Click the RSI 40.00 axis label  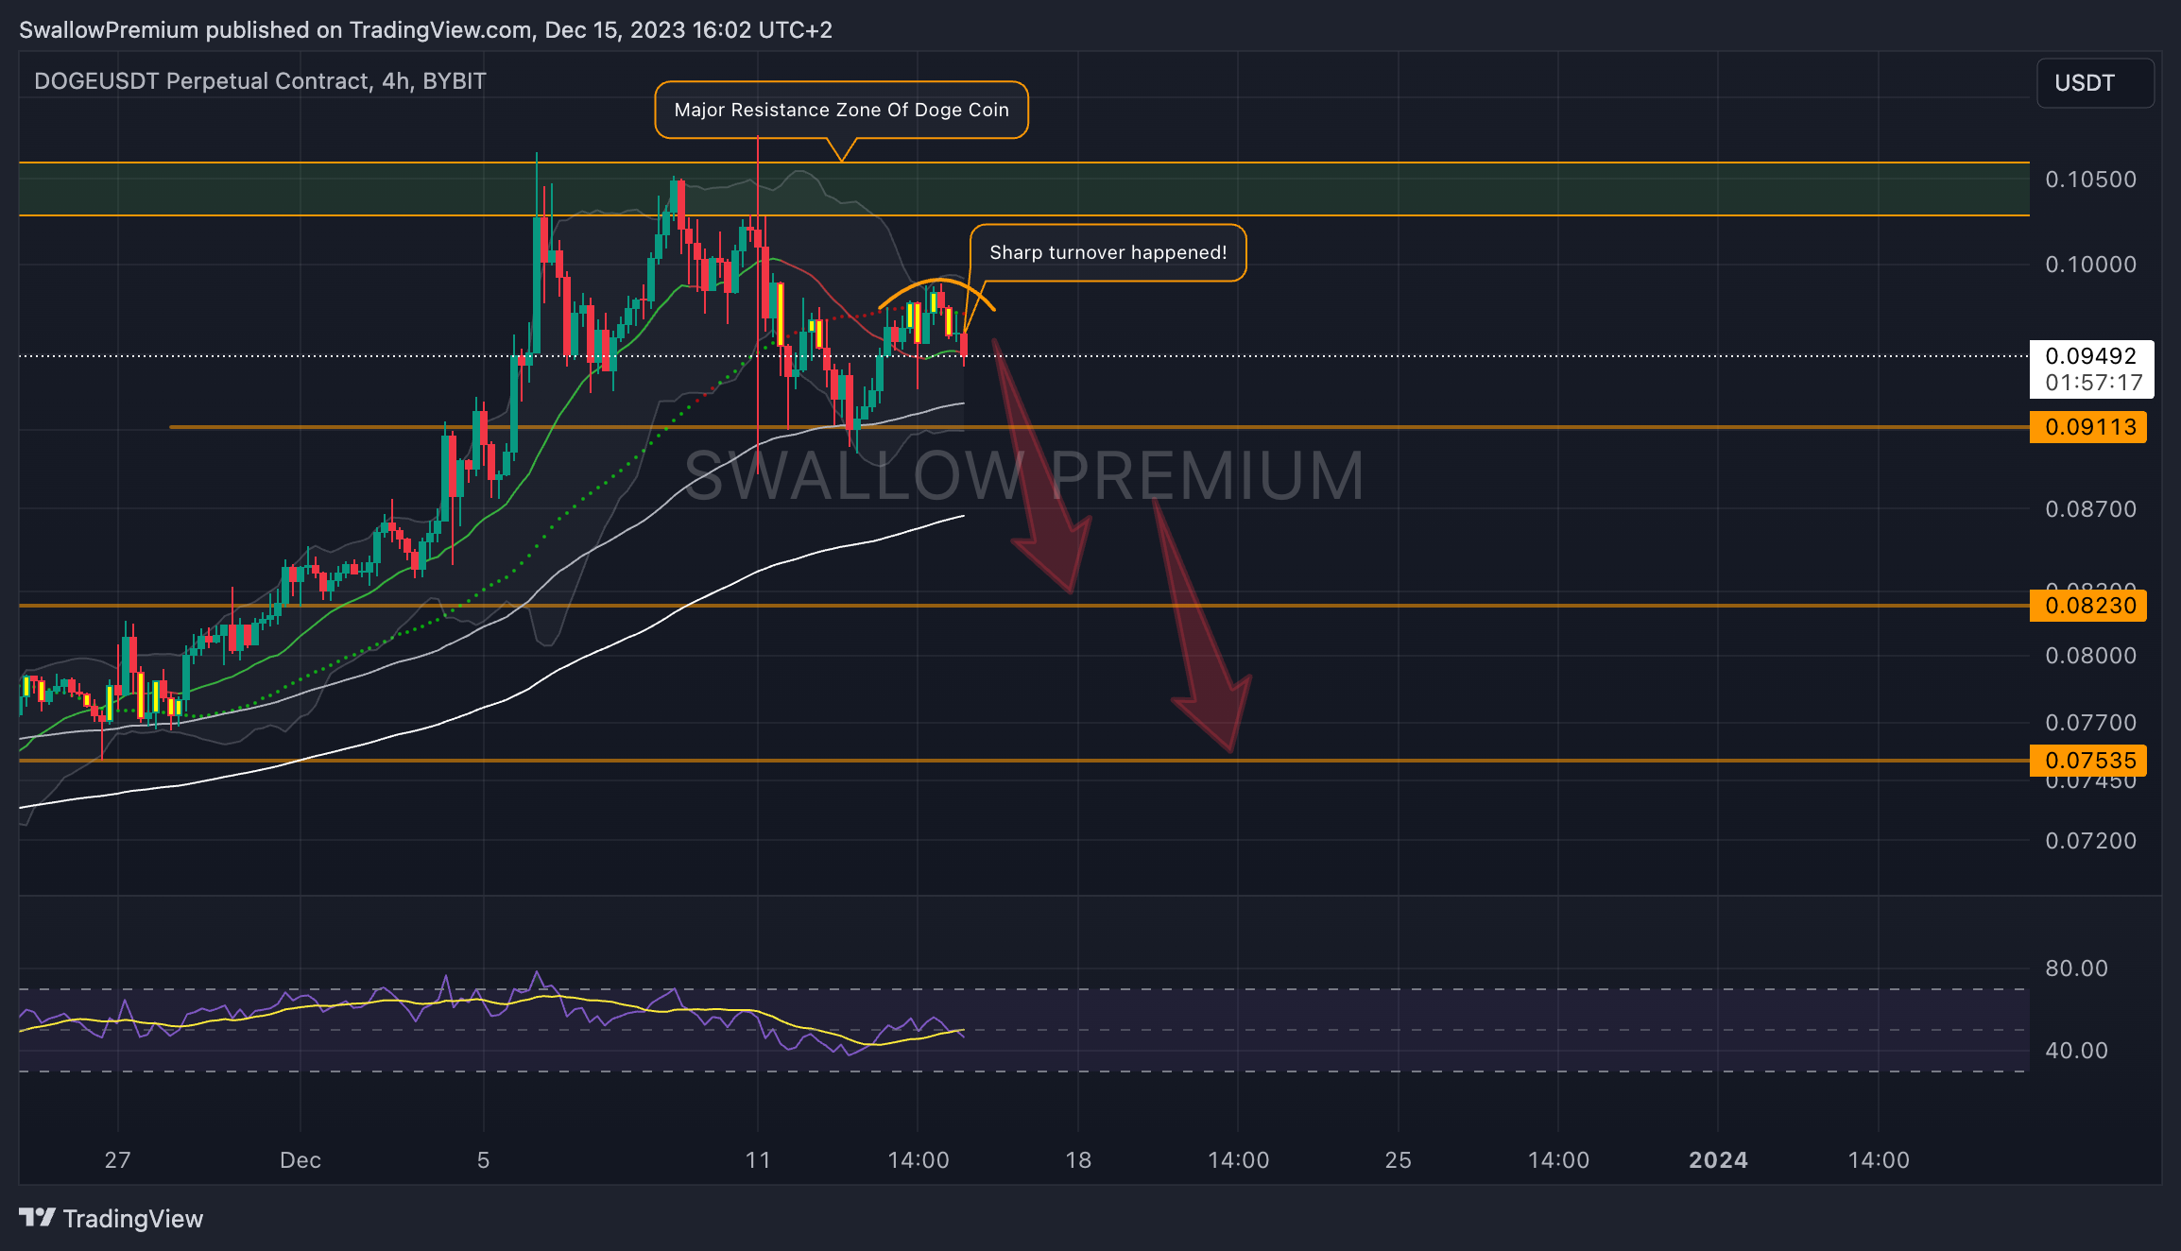(x=2076, y=1051)
